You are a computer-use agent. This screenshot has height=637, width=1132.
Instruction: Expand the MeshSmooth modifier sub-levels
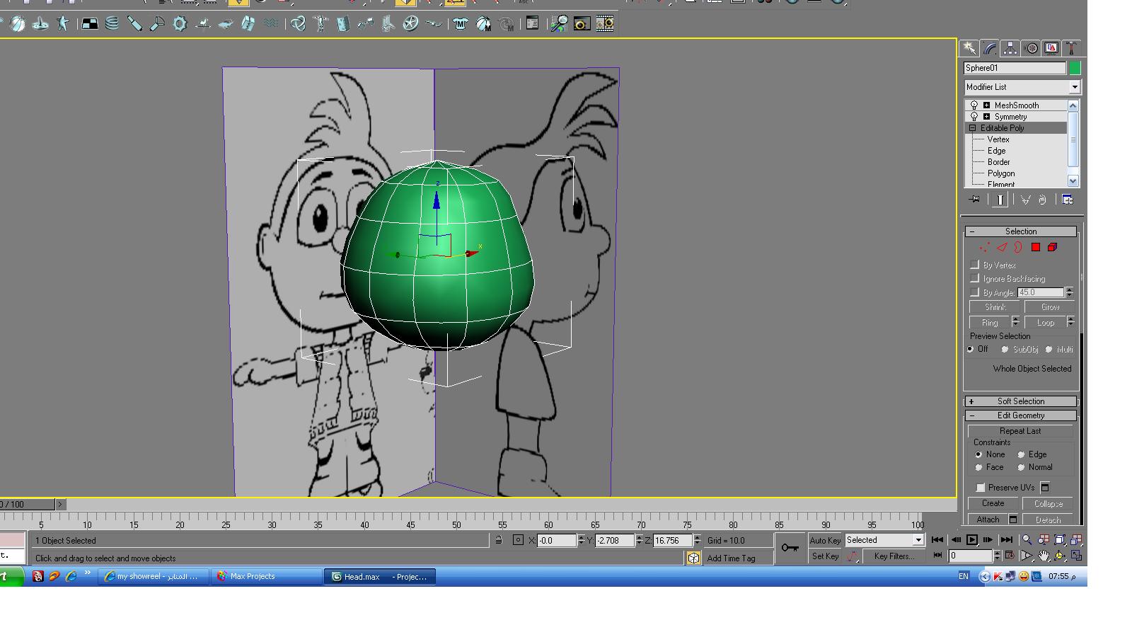click(x=986, y=105)
